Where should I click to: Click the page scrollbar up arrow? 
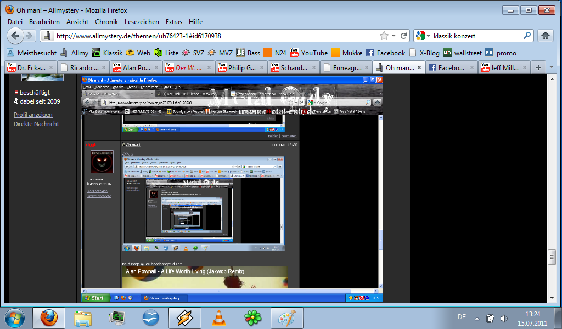click(552, 78)
